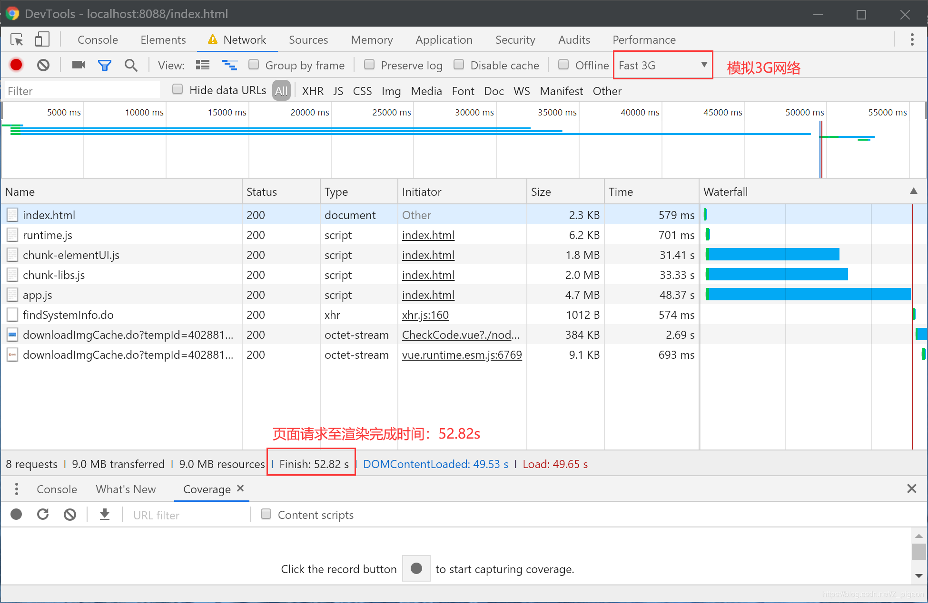This screenshot has height=603, width=928.
Task: Click the red record network log button
Action: (16, 65)
